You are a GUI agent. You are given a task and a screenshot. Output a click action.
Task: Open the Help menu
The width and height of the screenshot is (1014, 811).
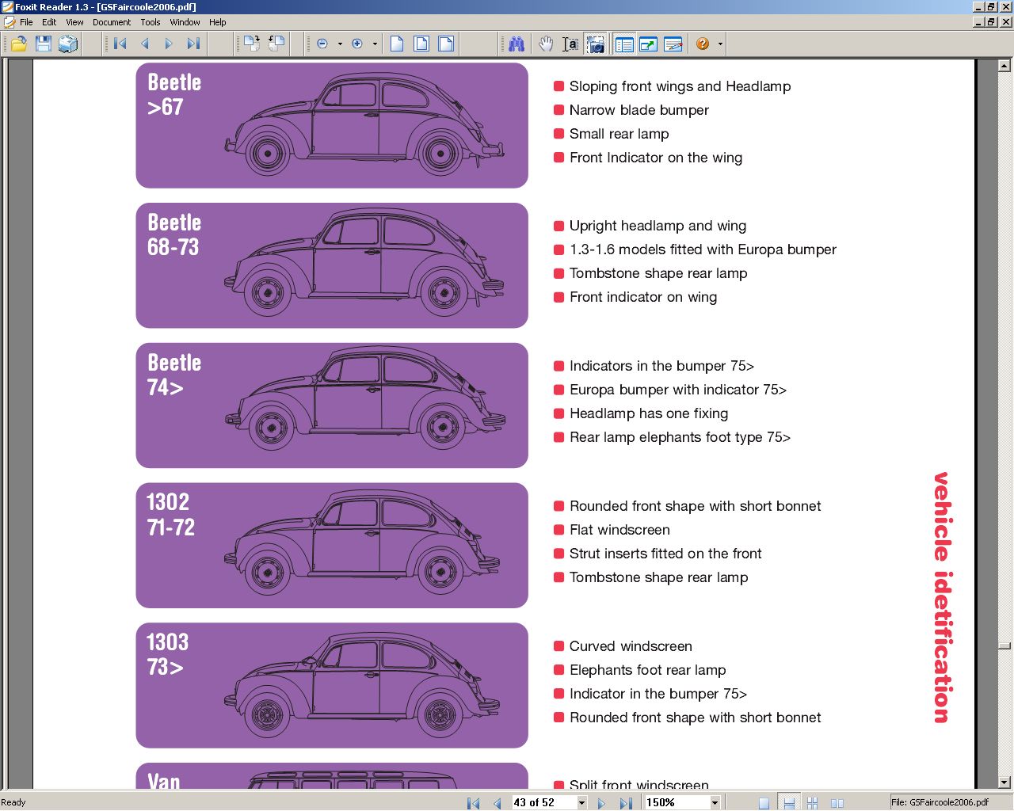click(x=218, y=22)
